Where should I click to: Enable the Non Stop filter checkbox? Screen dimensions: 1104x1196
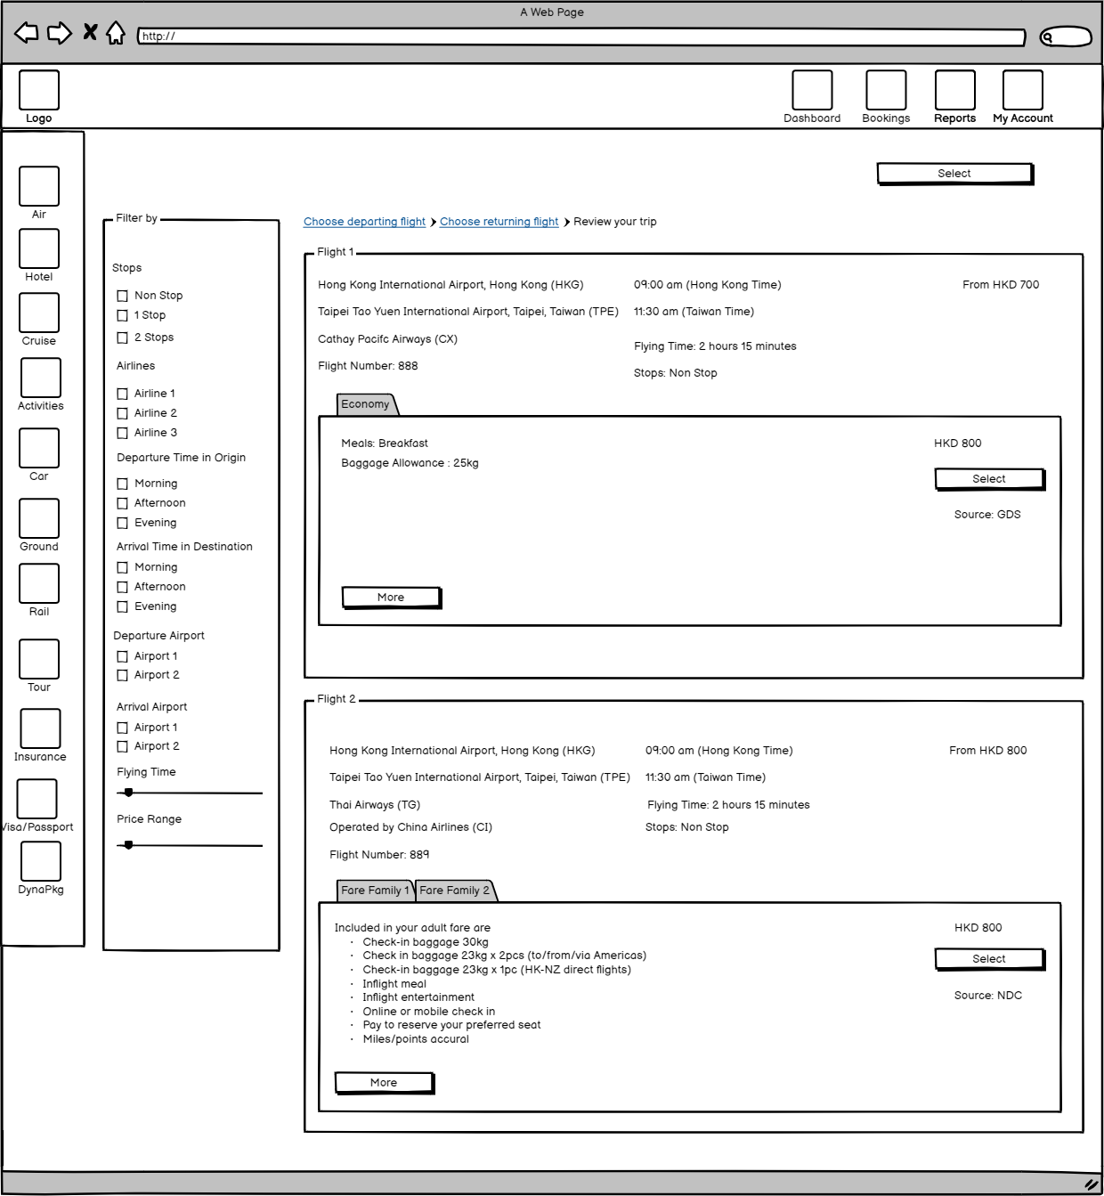tap(123, 296)
